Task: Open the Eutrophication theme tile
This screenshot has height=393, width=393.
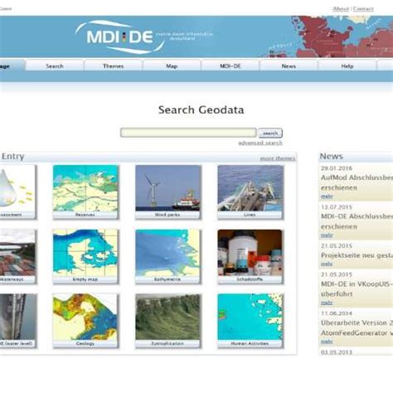Action: point(167,321)
